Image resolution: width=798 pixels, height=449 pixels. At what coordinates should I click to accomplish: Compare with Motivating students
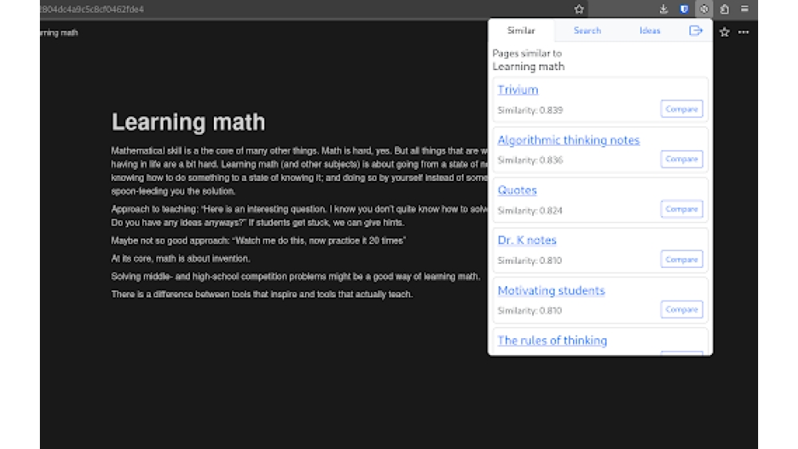[681, 309]
